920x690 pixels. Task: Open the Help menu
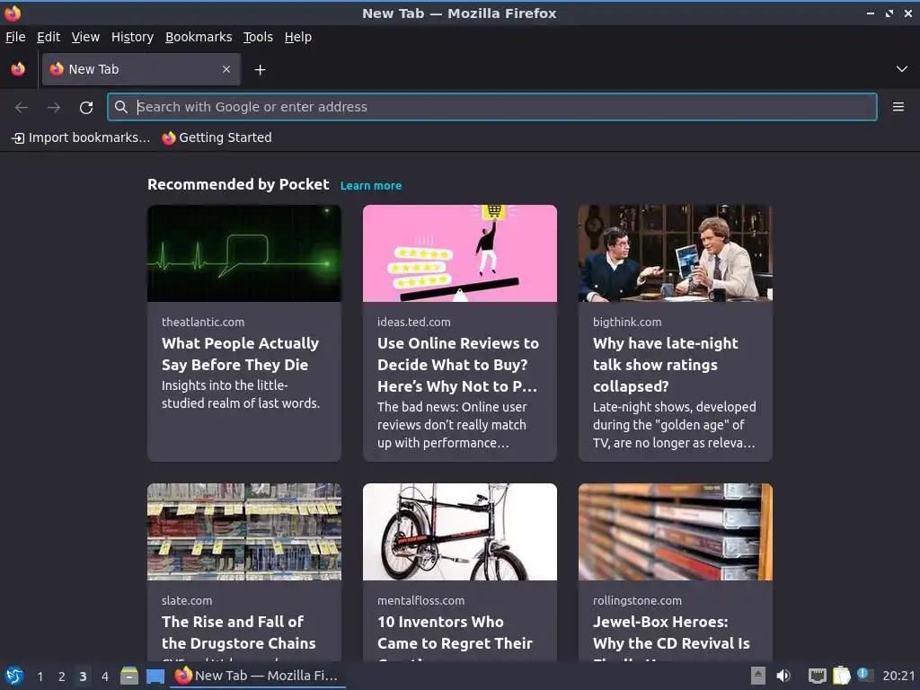[x=298, y=37]
